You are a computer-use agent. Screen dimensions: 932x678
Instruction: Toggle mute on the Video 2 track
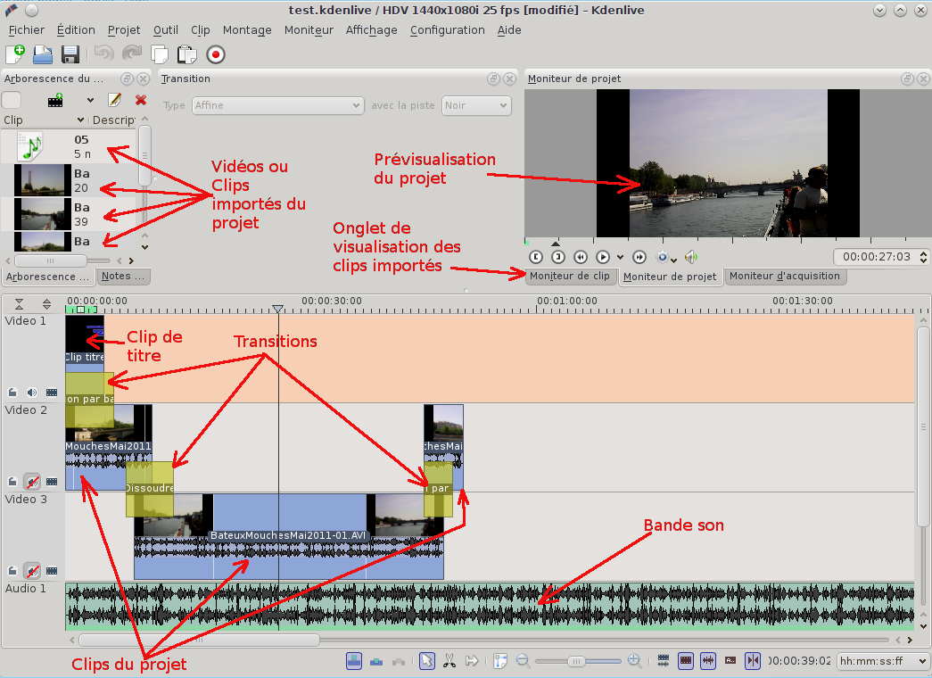click(x=32, y=482)
